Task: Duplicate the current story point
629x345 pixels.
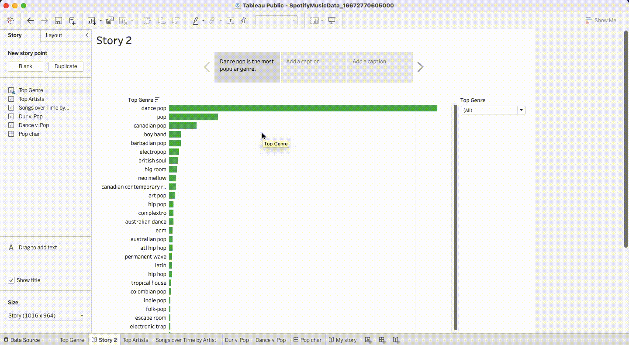Action: pyautogui.click(x=66, y=66)
